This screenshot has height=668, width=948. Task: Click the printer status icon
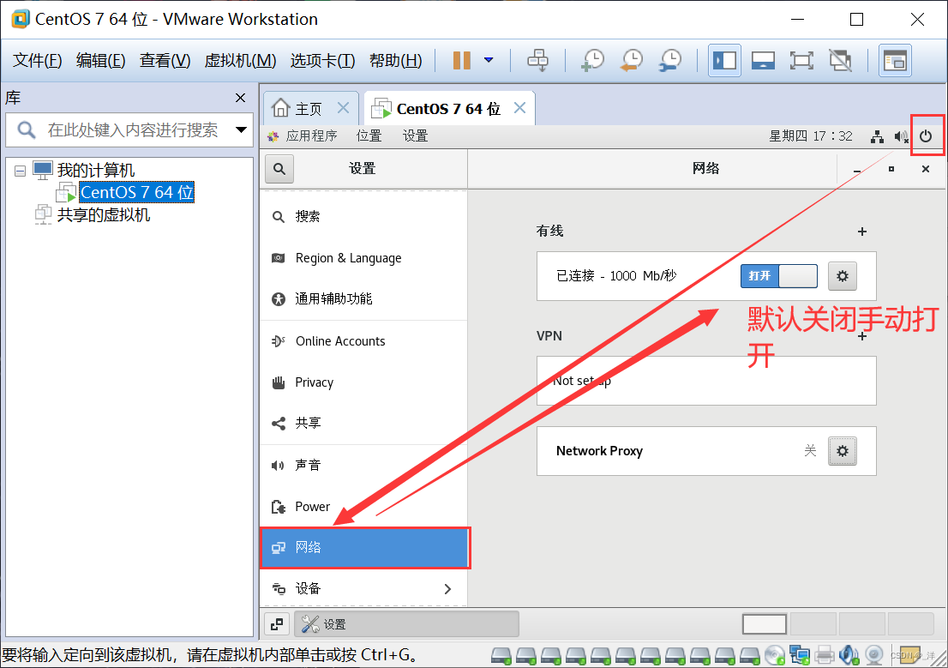click(x=824, y=654)
